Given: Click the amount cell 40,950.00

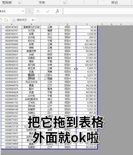Looking at the screenshot, I should coord(87,147).
